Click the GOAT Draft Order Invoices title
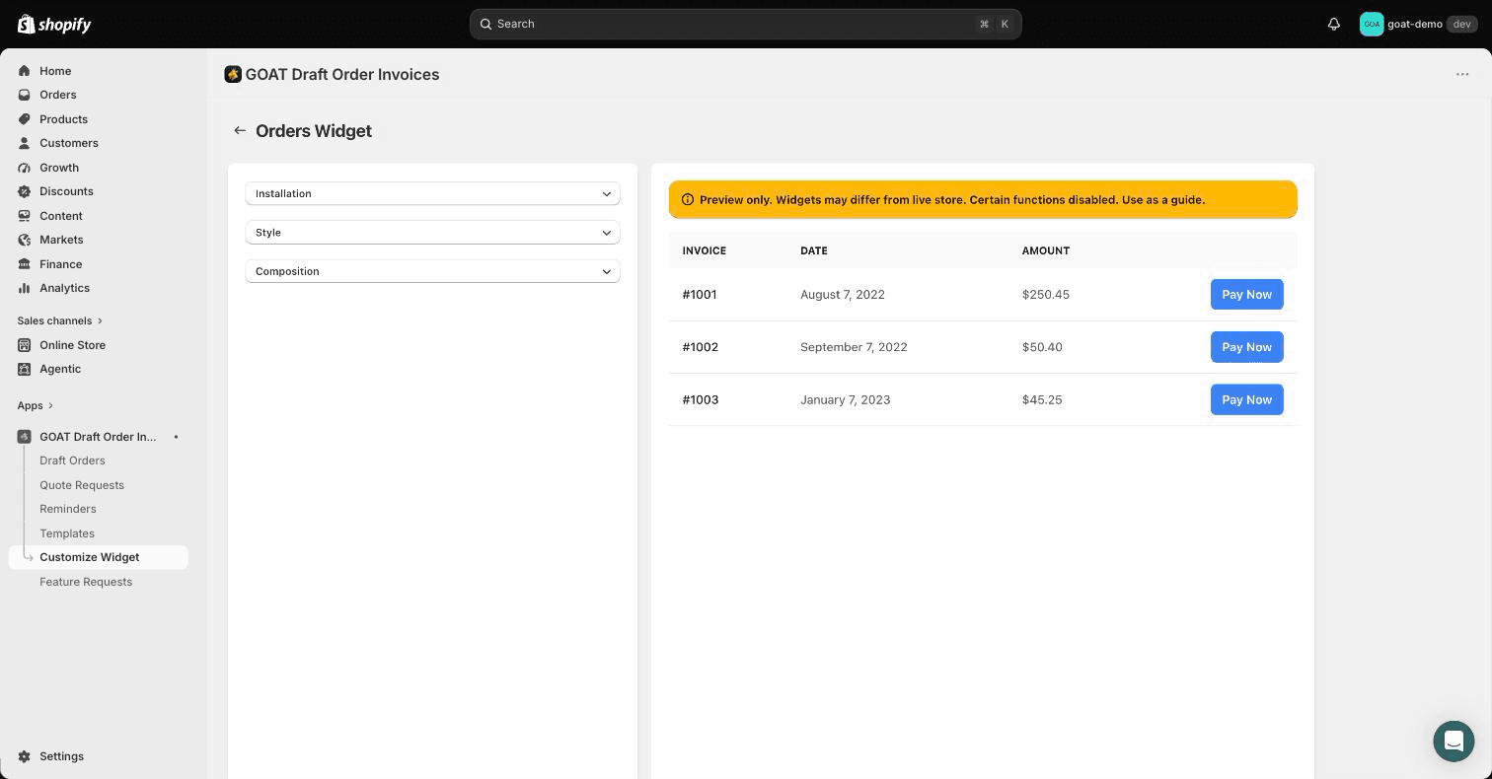 coord(342,74)
